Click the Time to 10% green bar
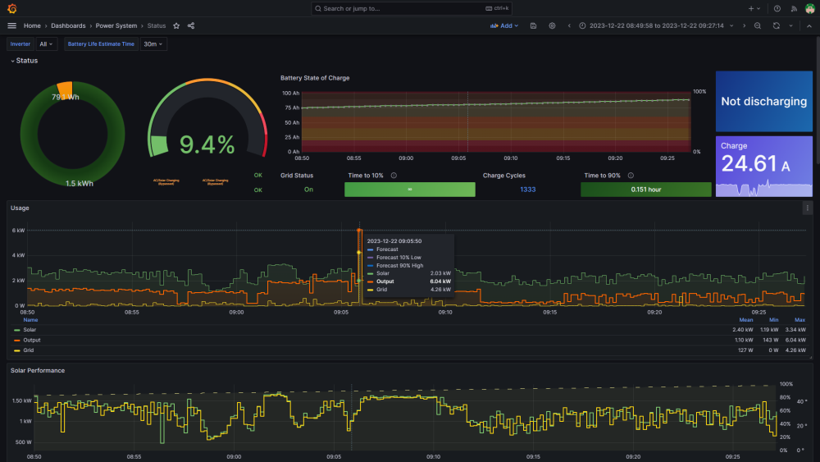This screenshot has height=462, width=820. [x=409, y=190]
